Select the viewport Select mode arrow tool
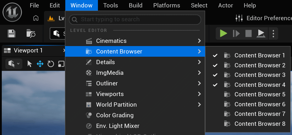292x135 pixels. pos(29,64)
